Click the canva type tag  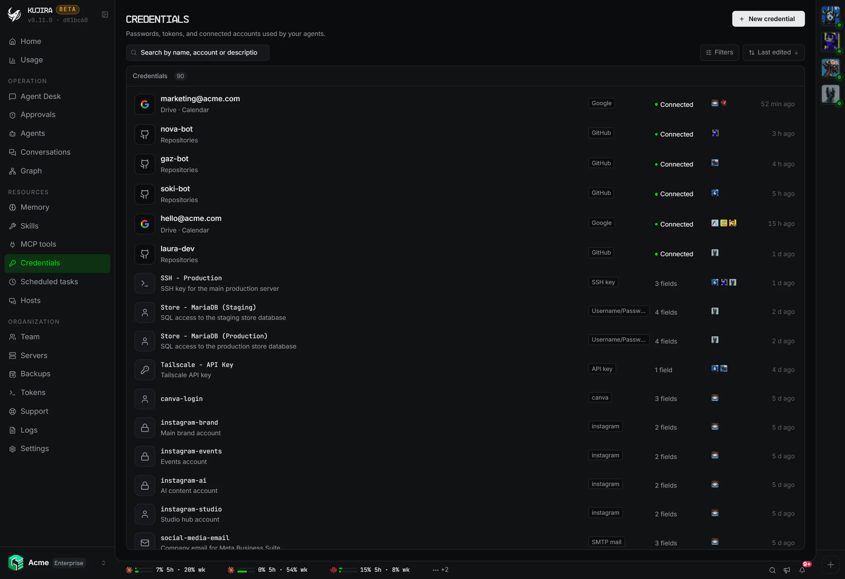[600, 398]
